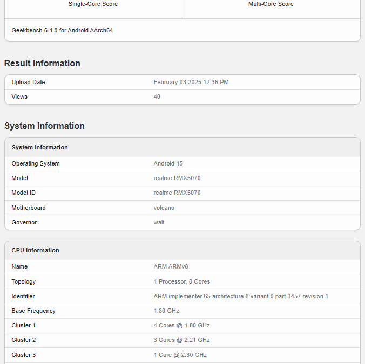Screen dimensions: 365x364
Task: Click the large System Information section heading
Action: [x=44, y=126]
